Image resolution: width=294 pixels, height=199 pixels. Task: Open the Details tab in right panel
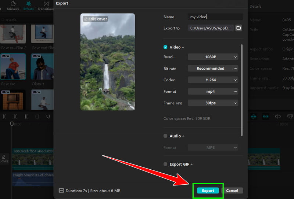coord(255,6)
